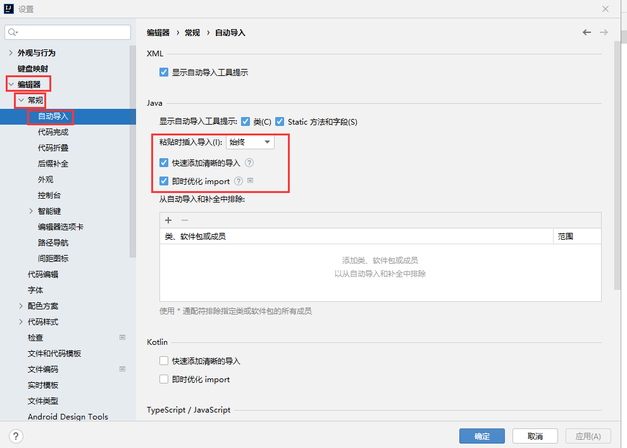Click the 确定 button
Image resolution: width=627 pixels, height=448 pixels.
tap(481, 436)
